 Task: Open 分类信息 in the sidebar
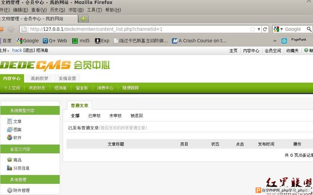(x=21, y=168)
